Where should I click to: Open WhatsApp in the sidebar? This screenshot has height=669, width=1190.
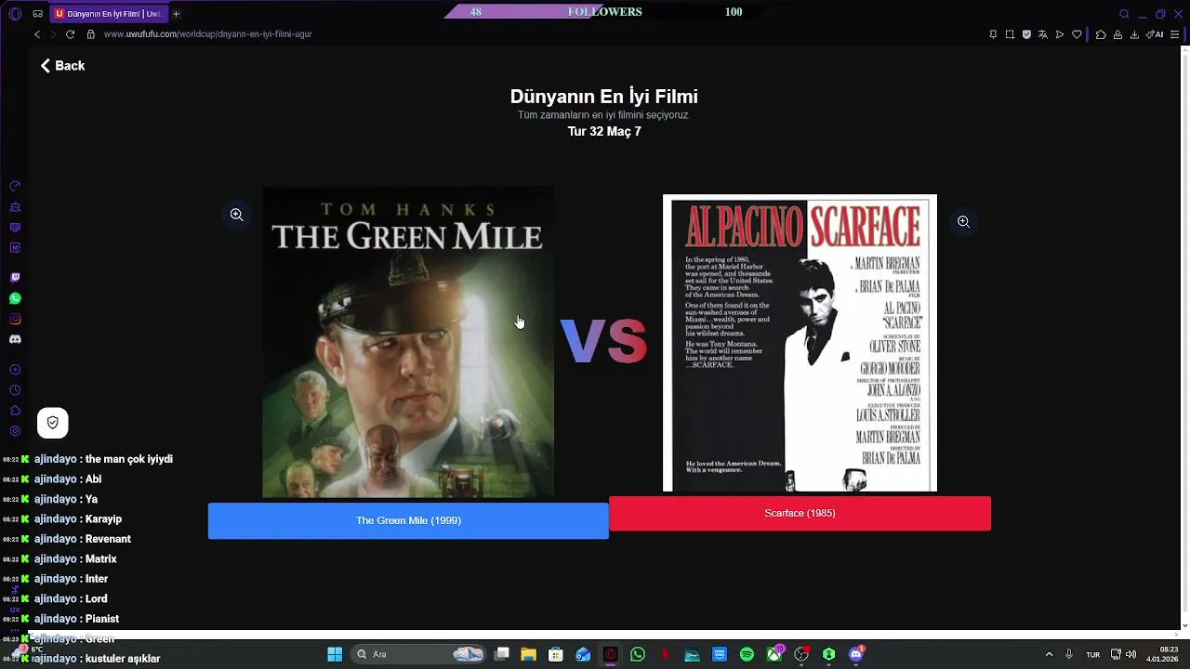[x=15, y=298]
